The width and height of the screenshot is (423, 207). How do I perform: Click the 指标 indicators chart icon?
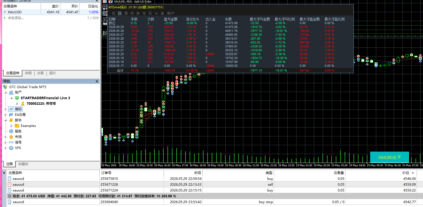(x=11, y=109)
